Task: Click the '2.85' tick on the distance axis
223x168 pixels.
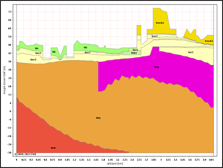Action: pos(154,160)
